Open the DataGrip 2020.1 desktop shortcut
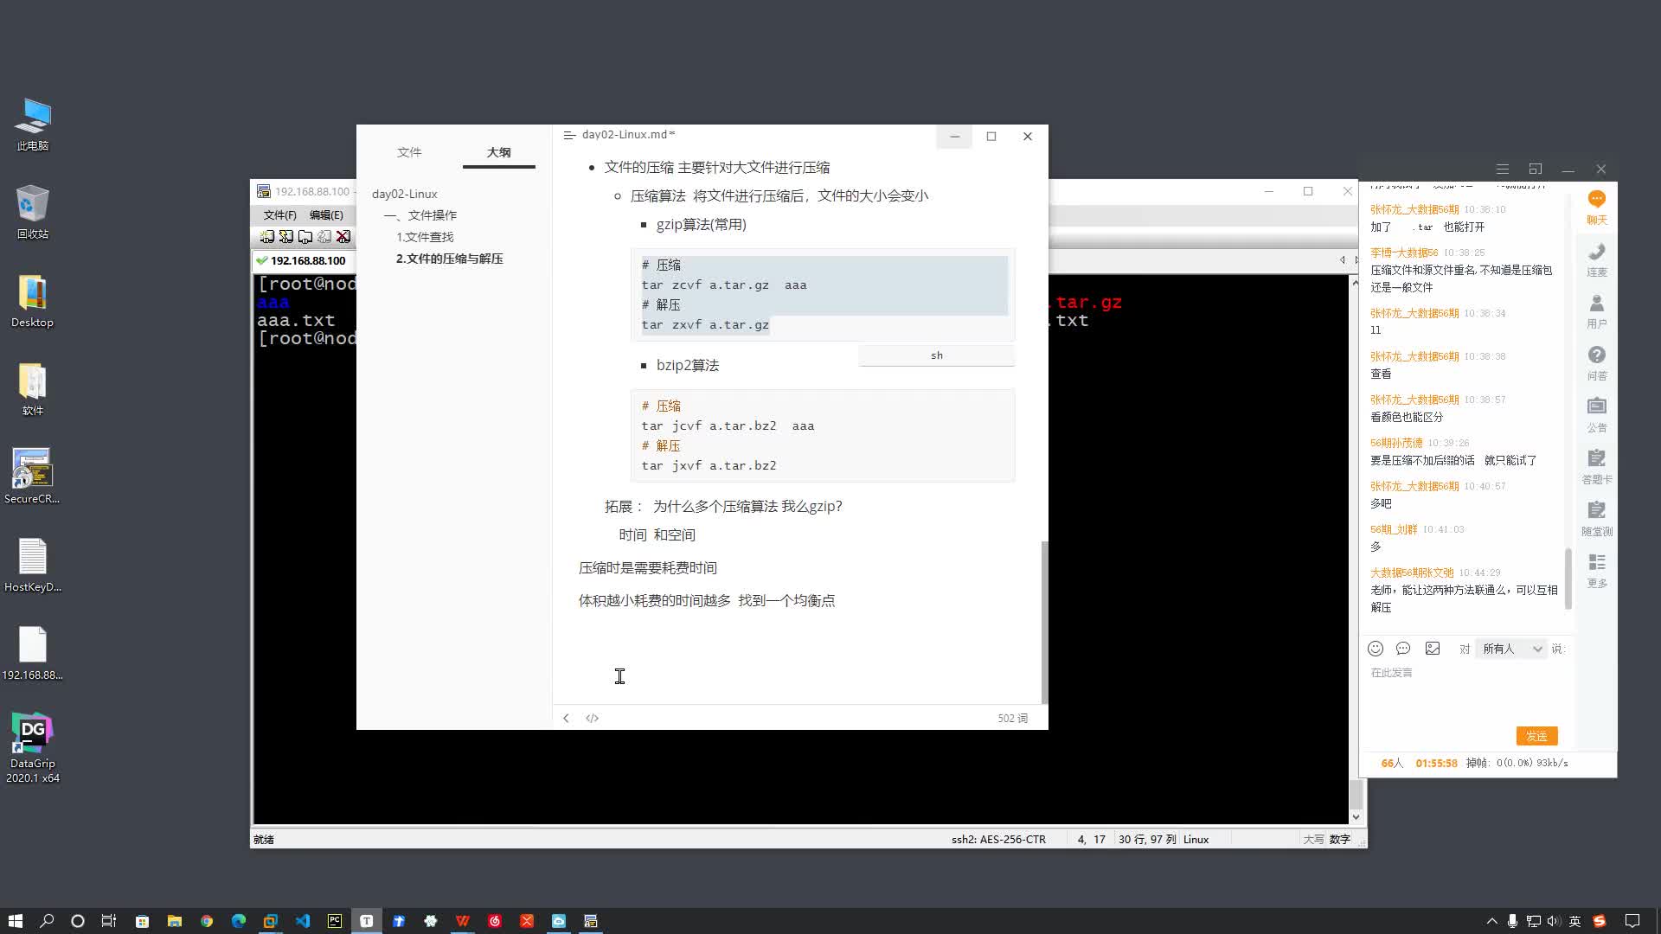 33,748
